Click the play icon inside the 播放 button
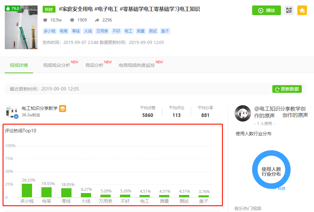 point(260,10)
